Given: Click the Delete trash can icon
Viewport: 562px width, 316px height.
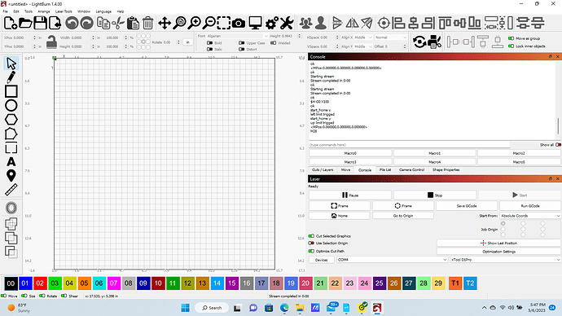Looking at the screenshot, I should (x=147, y=24).
